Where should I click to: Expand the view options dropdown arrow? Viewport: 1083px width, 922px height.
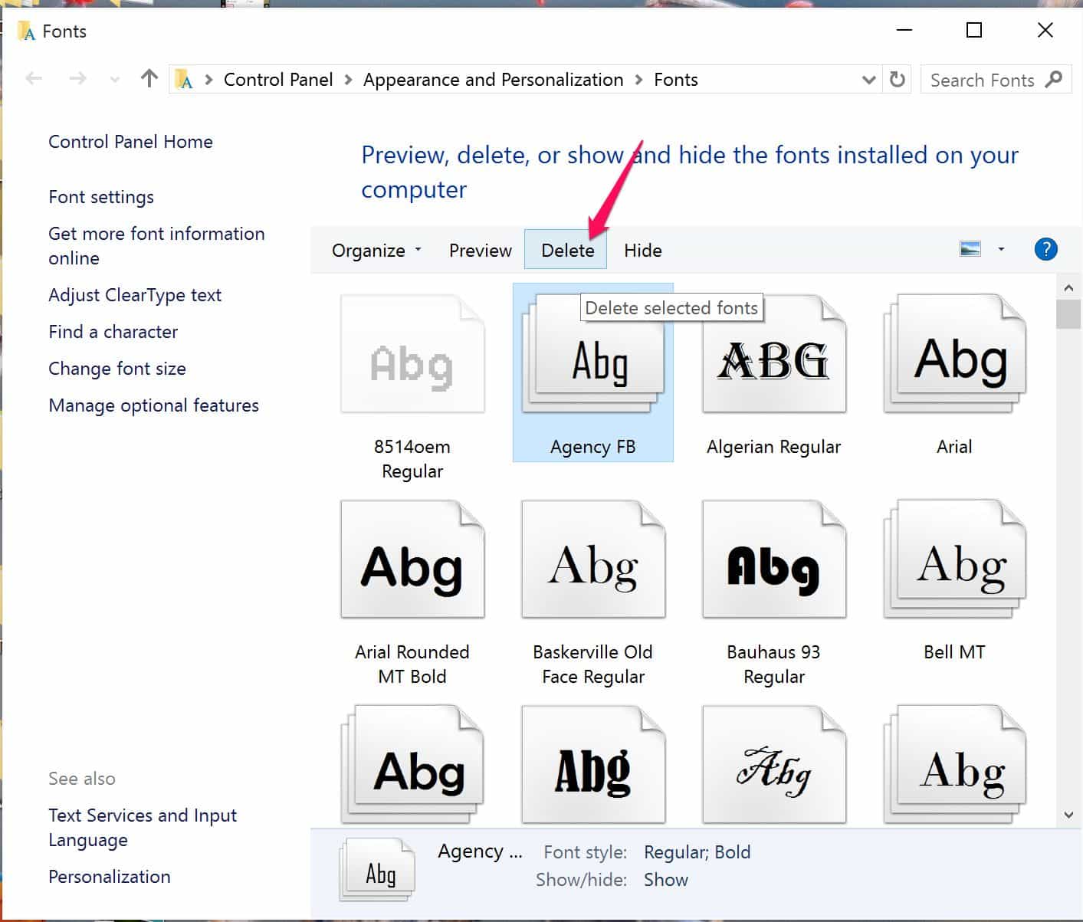coord(1001,249)
